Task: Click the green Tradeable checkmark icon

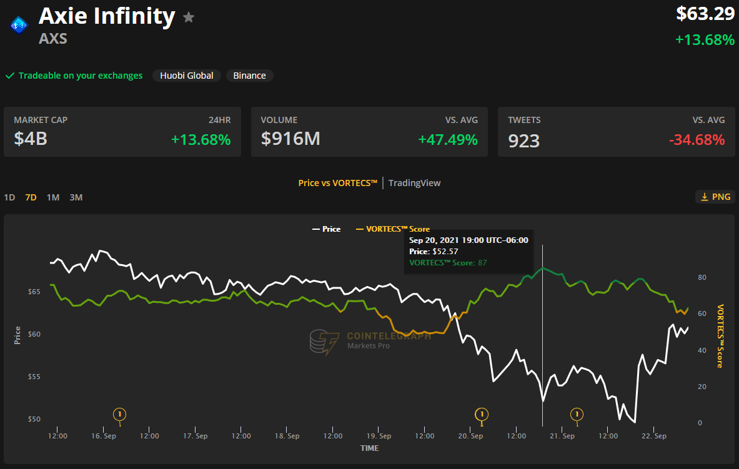Action: point(10,76)
